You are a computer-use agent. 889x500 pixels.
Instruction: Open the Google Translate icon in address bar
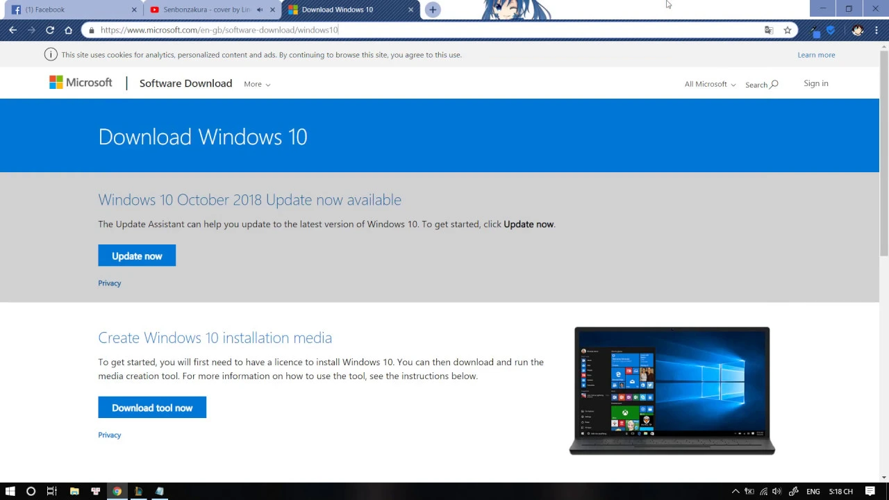pos(769,30)
